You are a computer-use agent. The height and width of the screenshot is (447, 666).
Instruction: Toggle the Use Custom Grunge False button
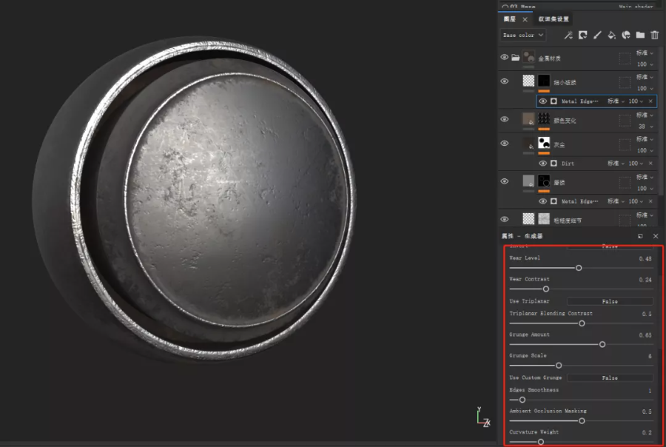point(610,377)
